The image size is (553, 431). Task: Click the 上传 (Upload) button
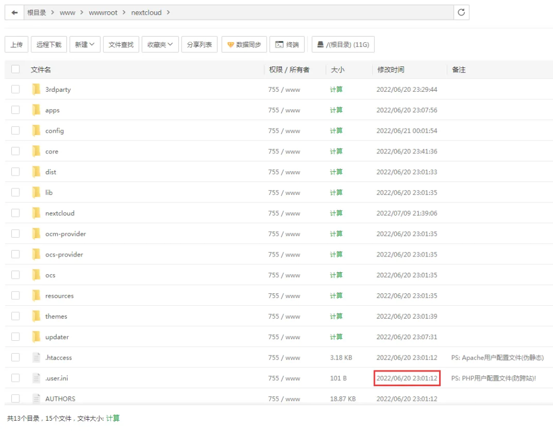(x=16, y=45)
